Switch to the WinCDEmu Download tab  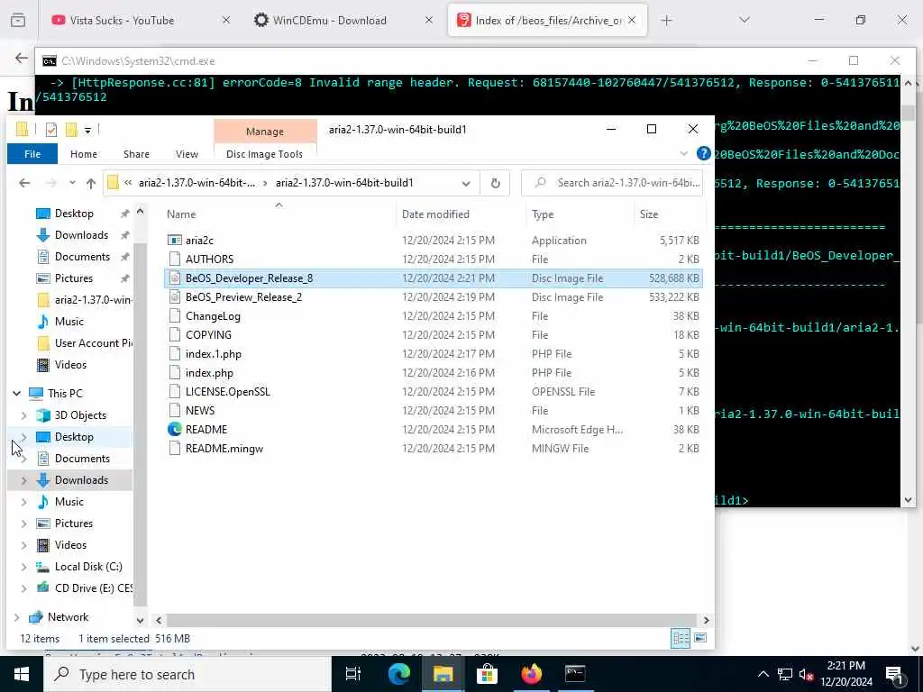point(330,21)
